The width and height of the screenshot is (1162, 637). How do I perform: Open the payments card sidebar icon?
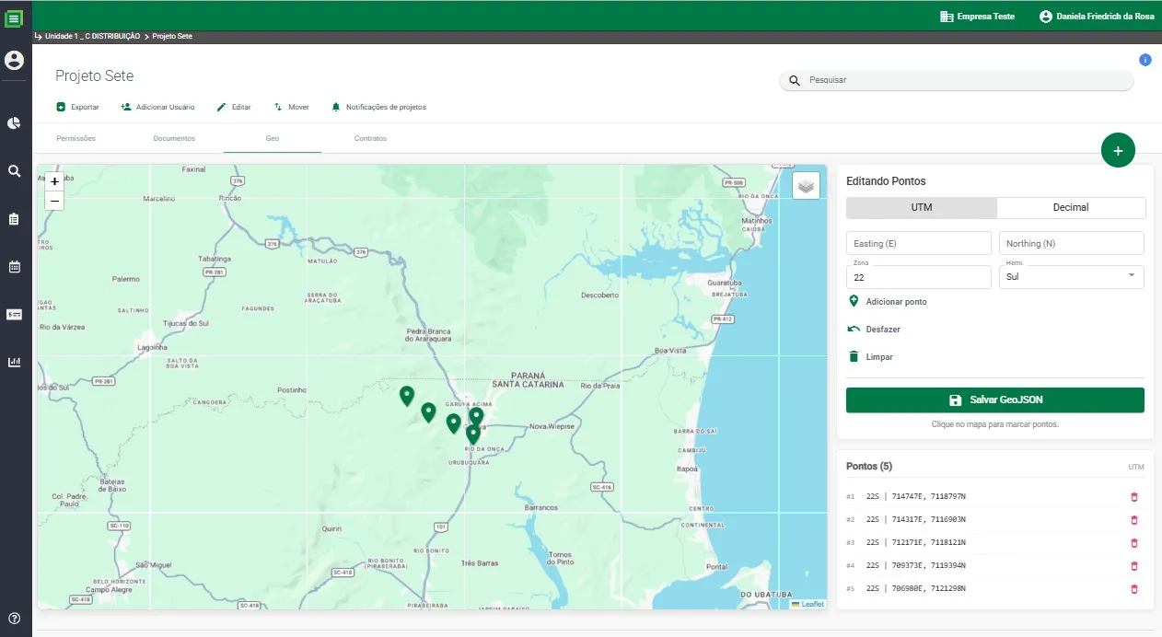point(14,314)
